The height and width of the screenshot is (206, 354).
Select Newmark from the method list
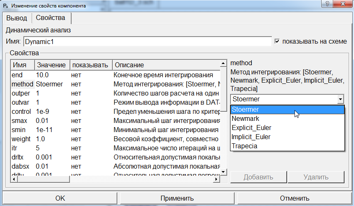pyautogui.click(x=245, y=119)
